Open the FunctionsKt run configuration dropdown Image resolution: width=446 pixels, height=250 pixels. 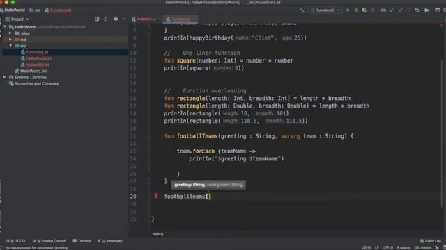(325, 10)
